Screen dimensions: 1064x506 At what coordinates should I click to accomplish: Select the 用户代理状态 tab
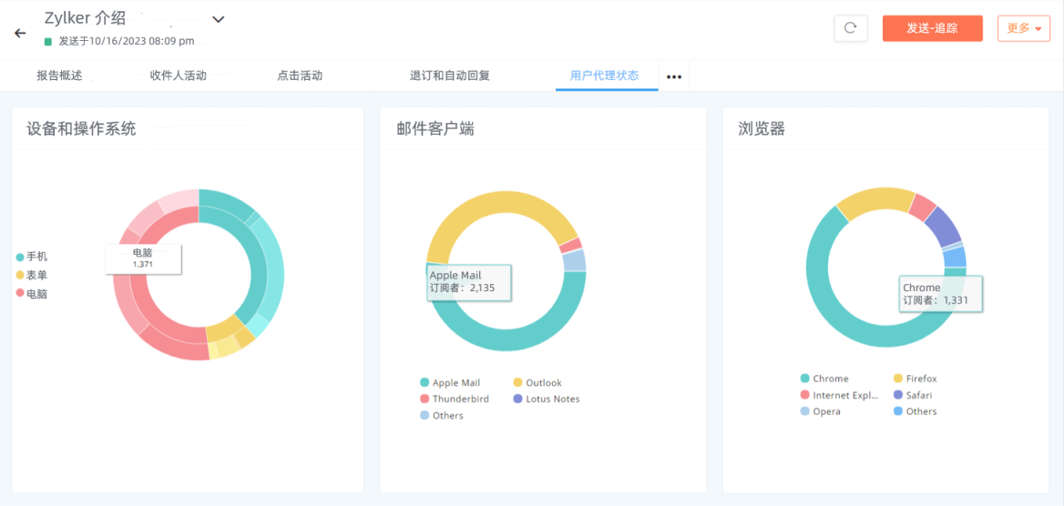[605, 76]
